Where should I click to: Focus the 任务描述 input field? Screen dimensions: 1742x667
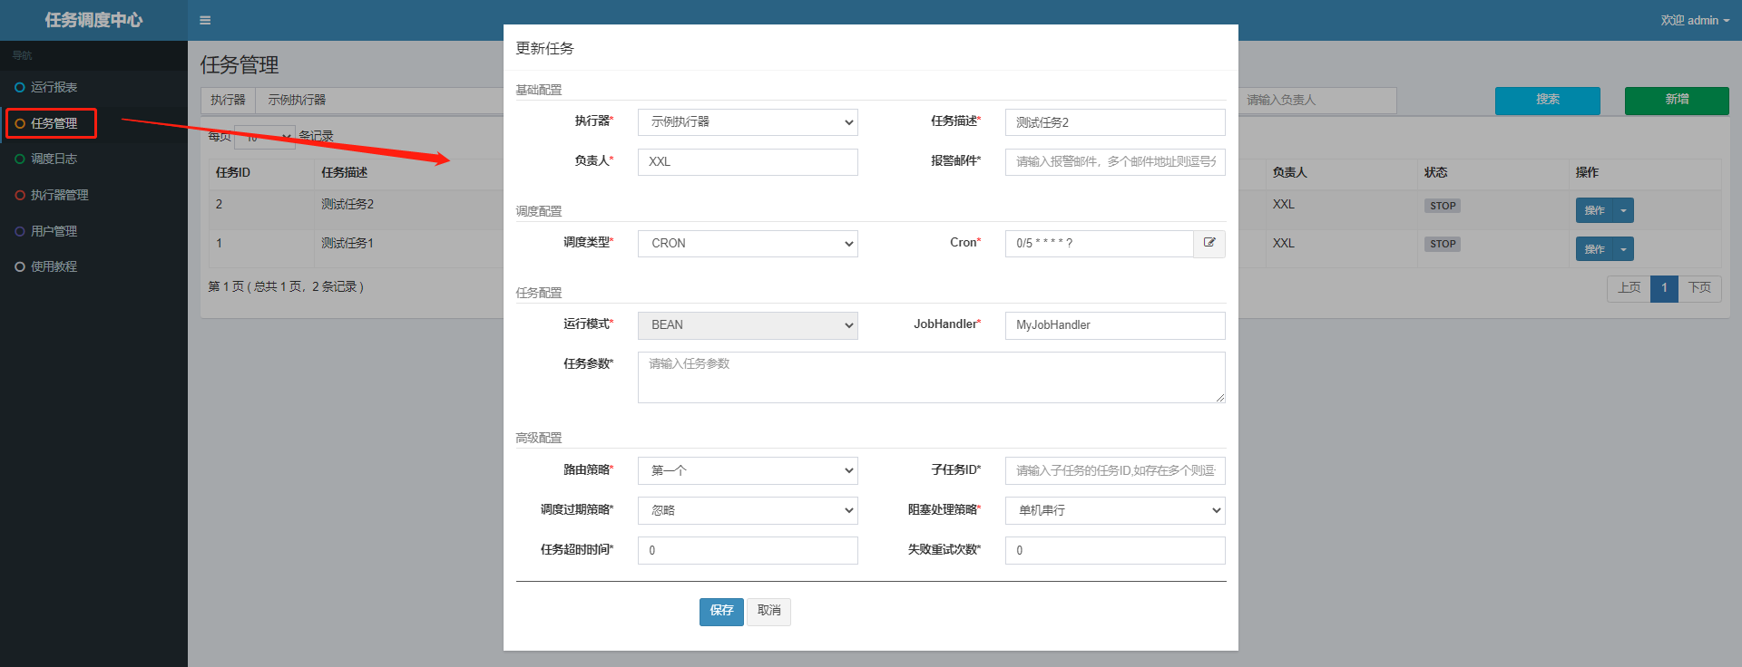tap(1115, 122)
